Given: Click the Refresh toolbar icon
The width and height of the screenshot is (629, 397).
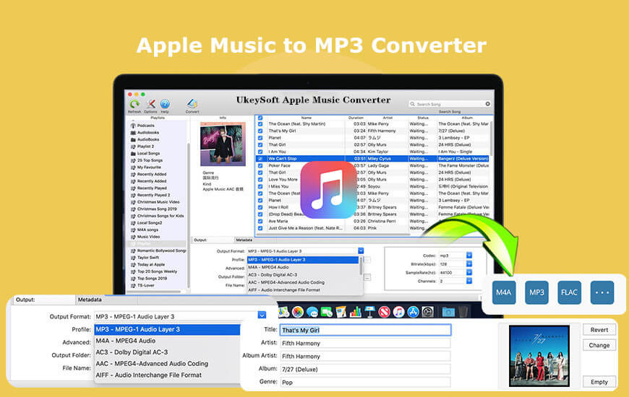Looking at the screenshot, I should click(134, 104).
